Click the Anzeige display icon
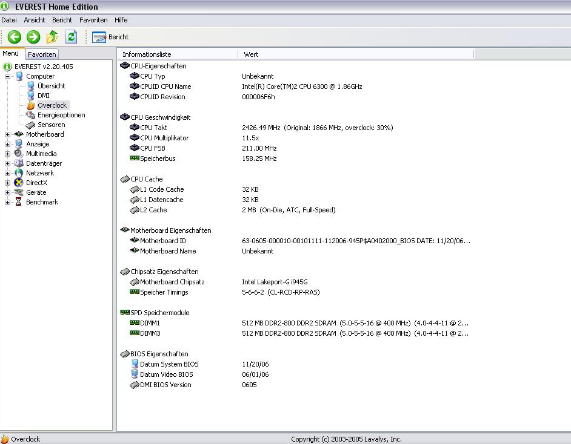This screenshot has height=444, width=571. click(x=19, y=144)
